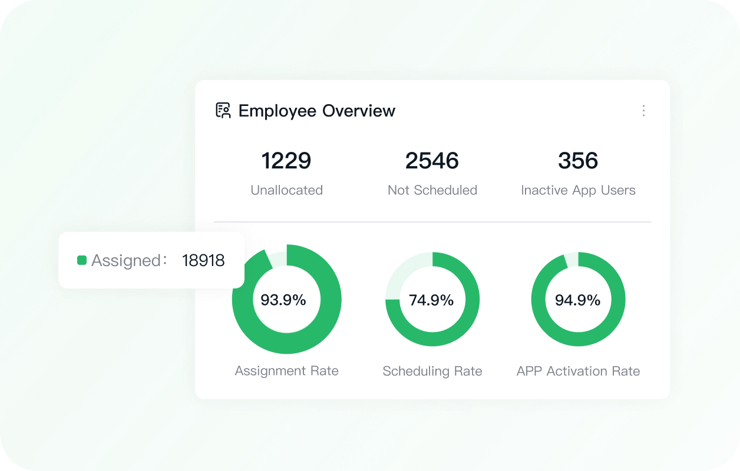
Task: Select the 1229 unallocated count
Action: (286, 161)
